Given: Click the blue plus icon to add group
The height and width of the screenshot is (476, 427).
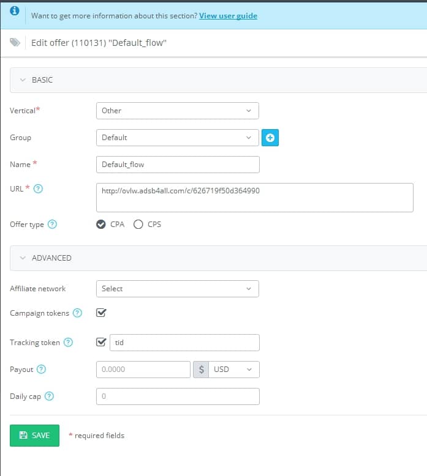Looking at the screenshot, I should coord(270,138).
